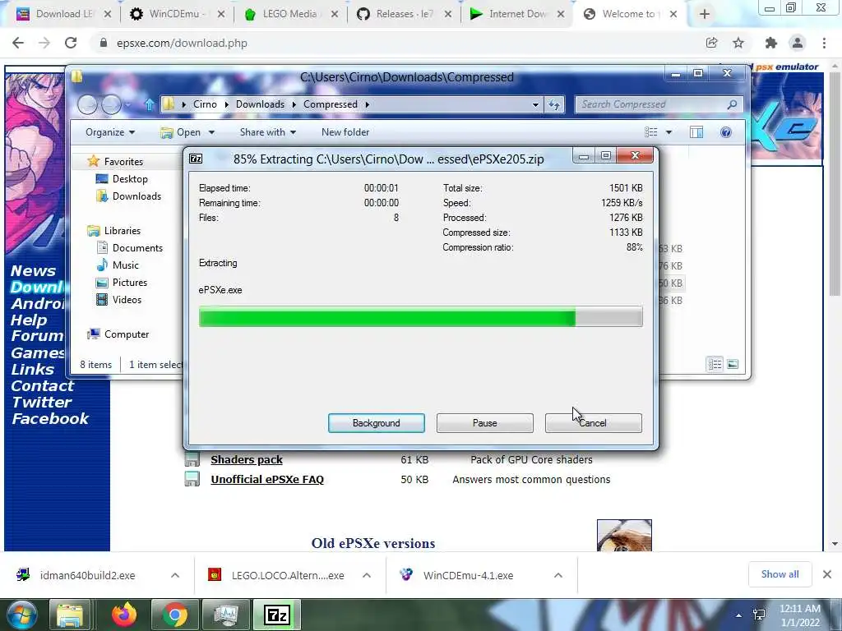Open the Share with dropdown in Explorer
Screen dimensions: 842x631
click(267, 132)
